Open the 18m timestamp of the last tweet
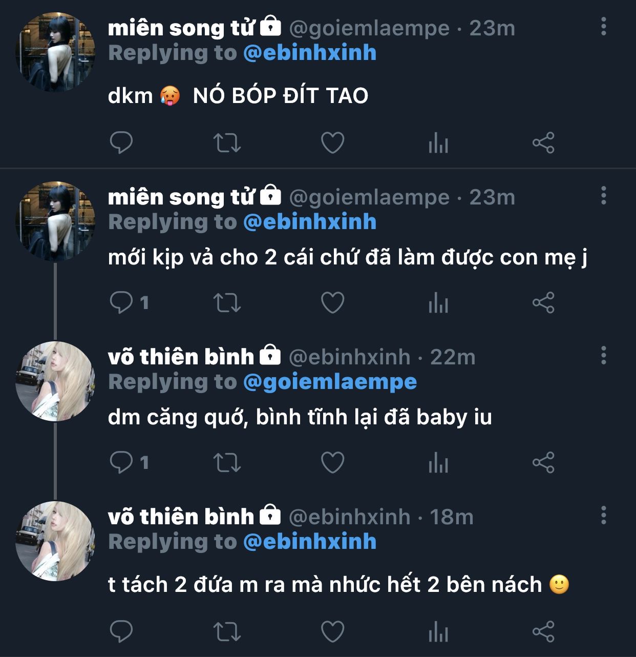 451,517
